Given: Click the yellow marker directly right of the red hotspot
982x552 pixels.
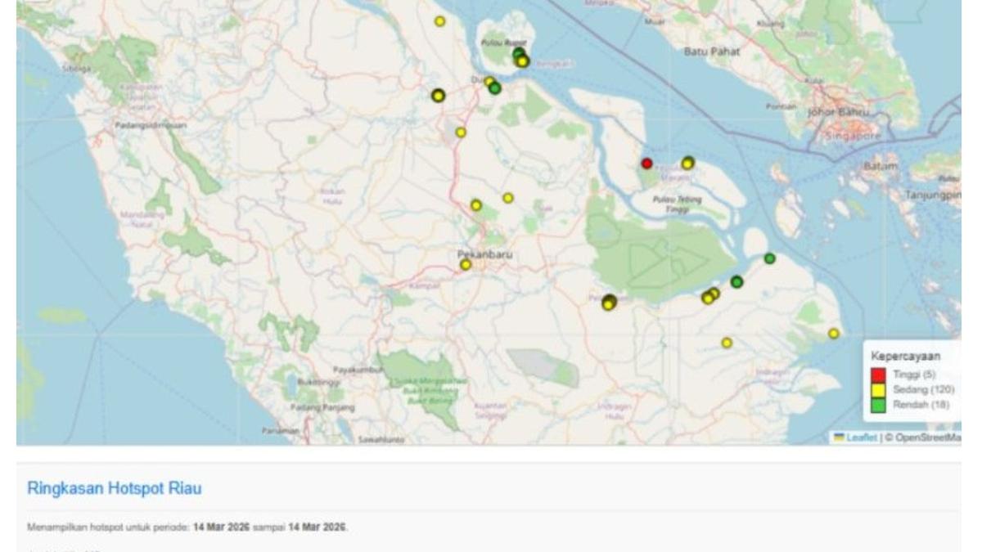Looking at the screenshot, I should point(687,164).
